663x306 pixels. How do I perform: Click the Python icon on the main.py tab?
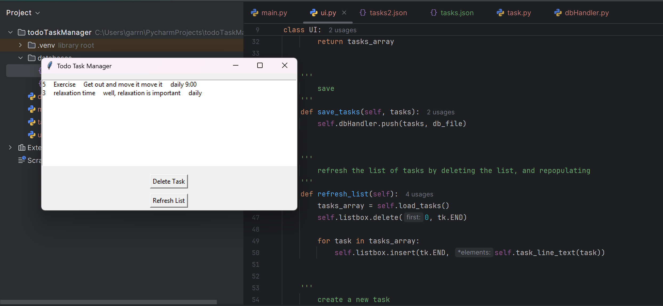point(255,13)
